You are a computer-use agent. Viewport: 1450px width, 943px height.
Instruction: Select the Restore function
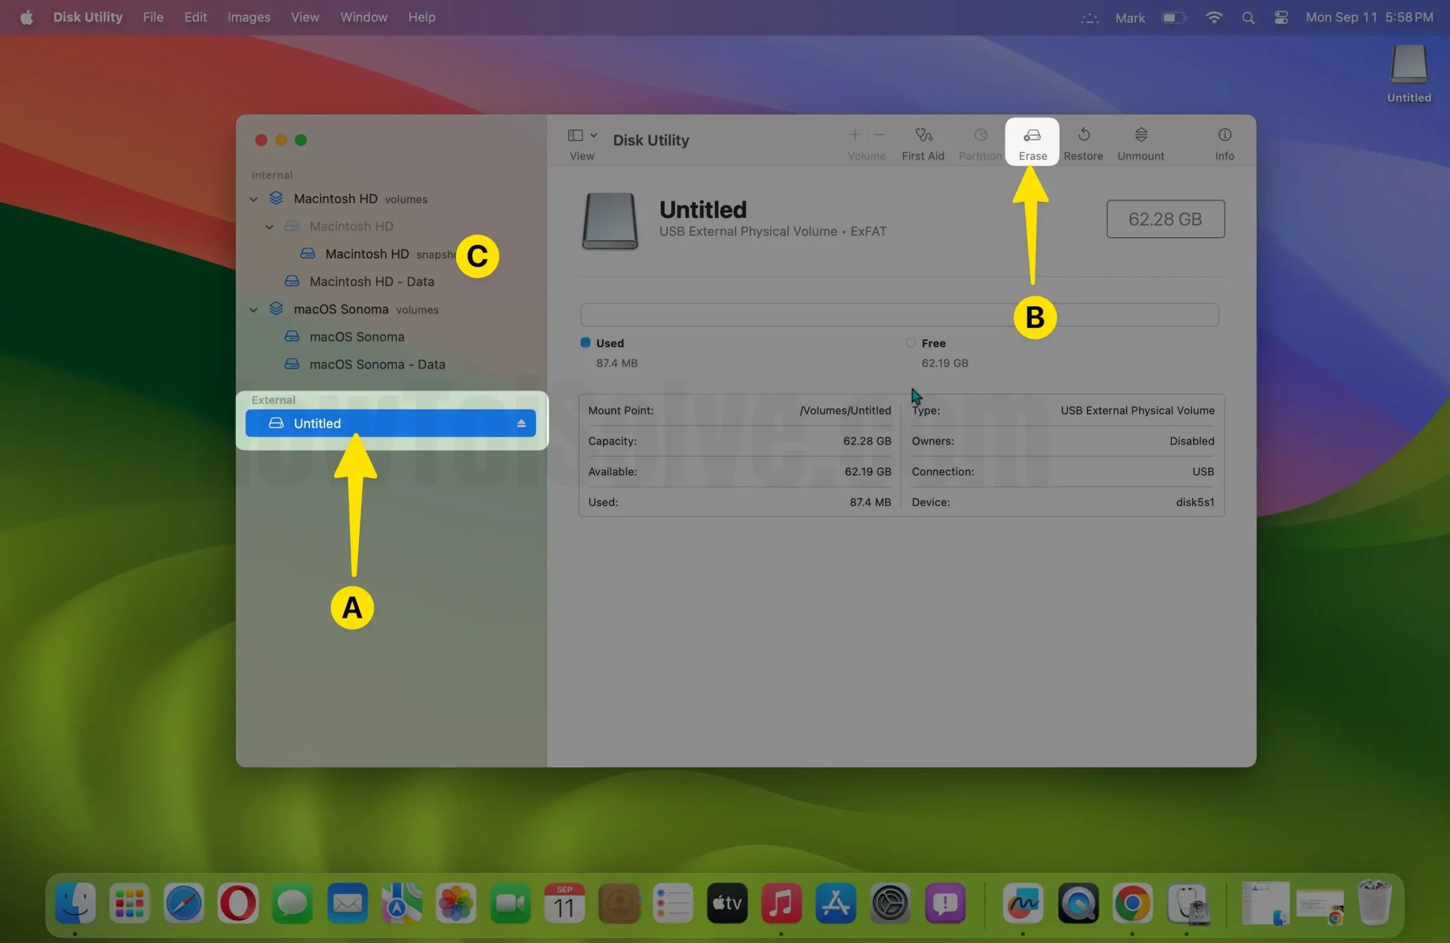1083,142
